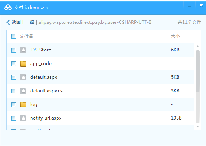Select the log folder name
Image resolution: width=206 pixels, height=146 pixels.
coord(34,104)
